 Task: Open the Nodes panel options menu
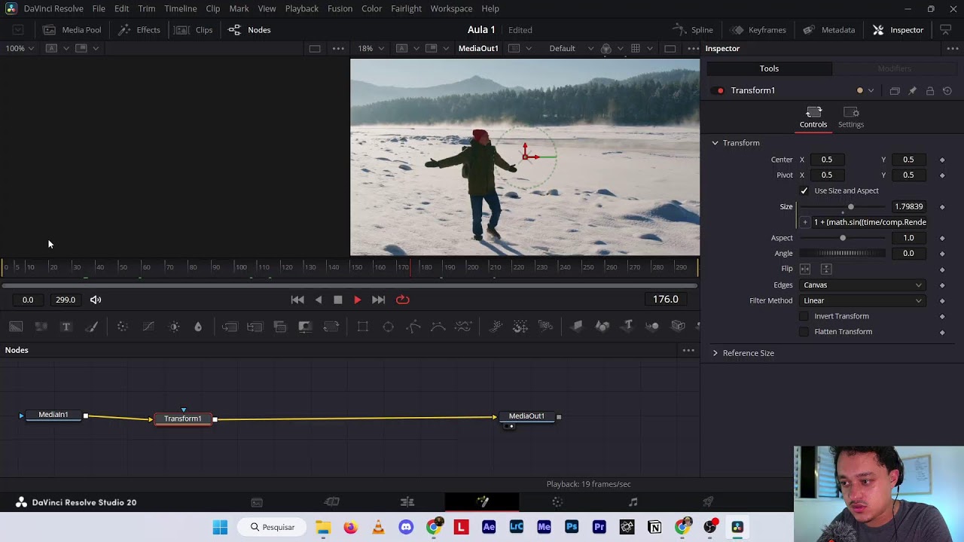tap(688, 350)
